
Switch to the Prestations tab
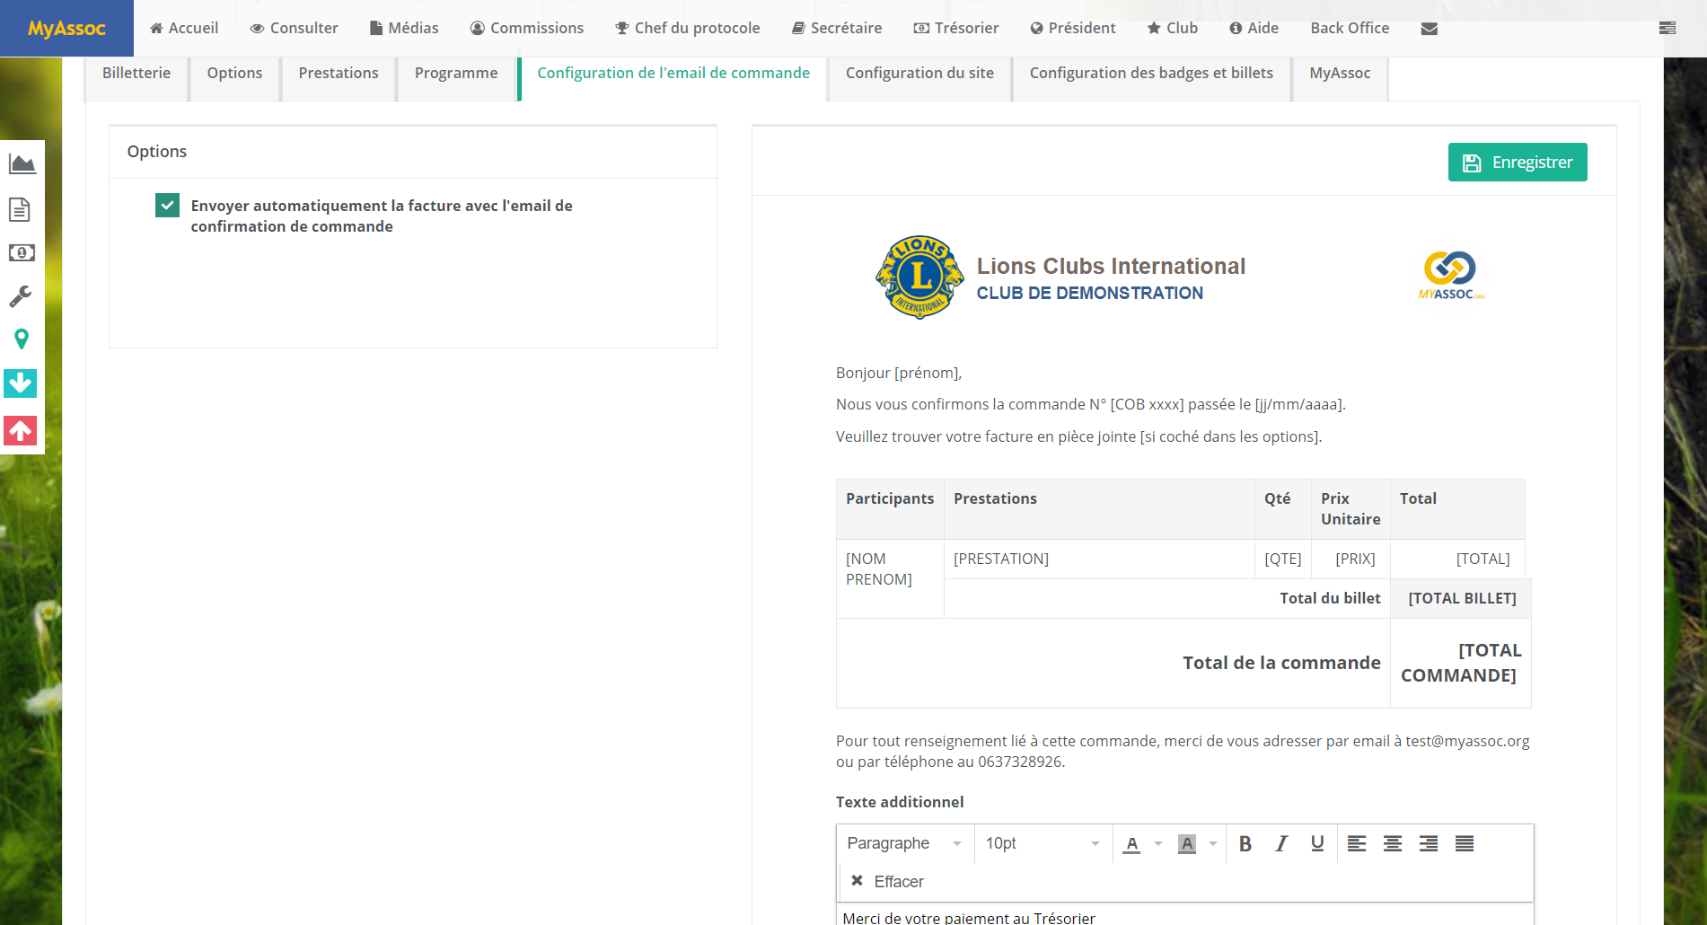[339, 74]
